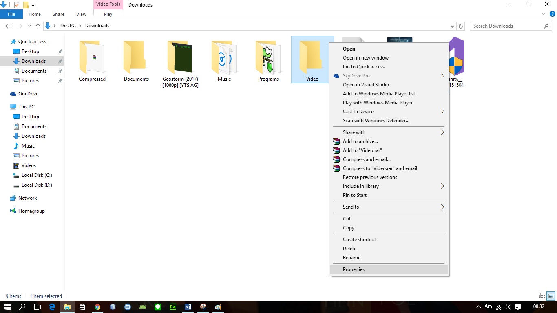The width and height of the screenshot is (557, 313).
Task: Click the blue Help question mark icon
Action: (553, 14)
